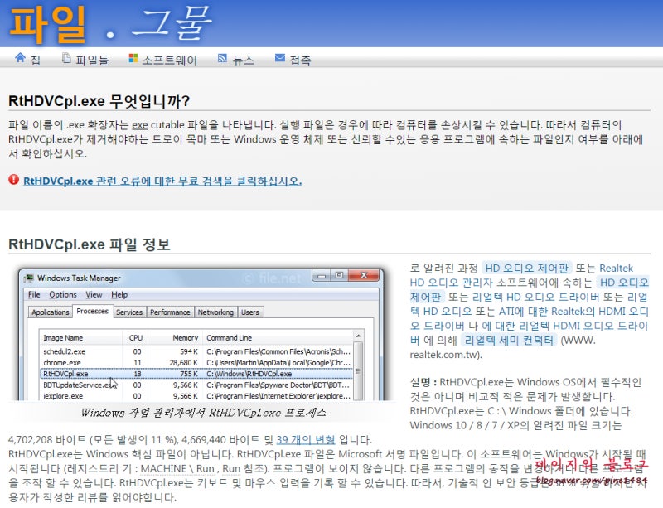Click the red error alert icon

click(10, 178)
